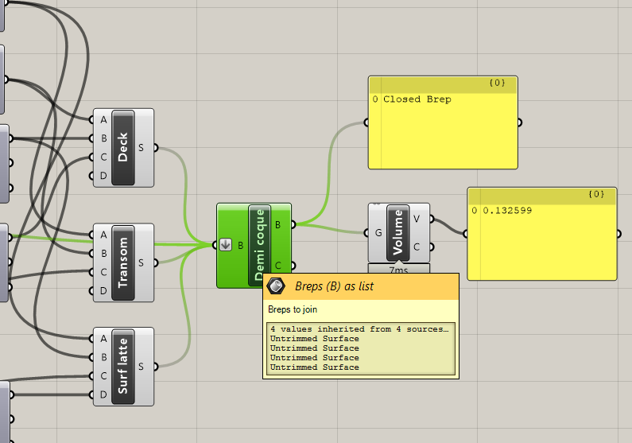Viewport: 632px width, 443px height.
Task: Click output S of Deck component
Action: pos(141,148)
